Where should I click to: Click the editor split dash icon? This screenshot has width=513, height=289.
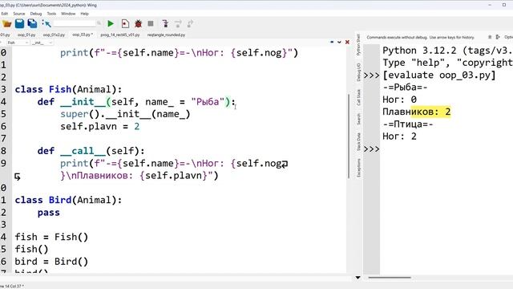332,43
